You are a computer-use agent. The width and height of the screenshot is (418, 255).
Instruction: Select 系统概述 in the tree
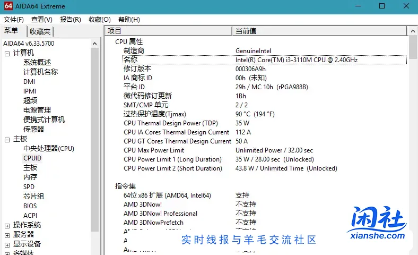[x=37, y=62]
